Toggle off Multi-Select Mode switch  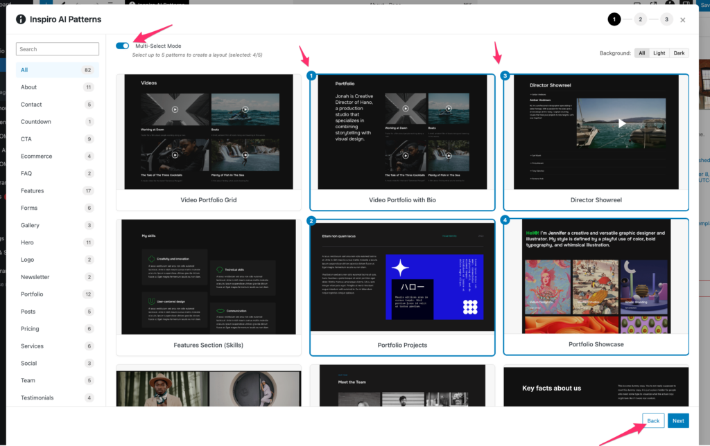(x=122, y=46)
